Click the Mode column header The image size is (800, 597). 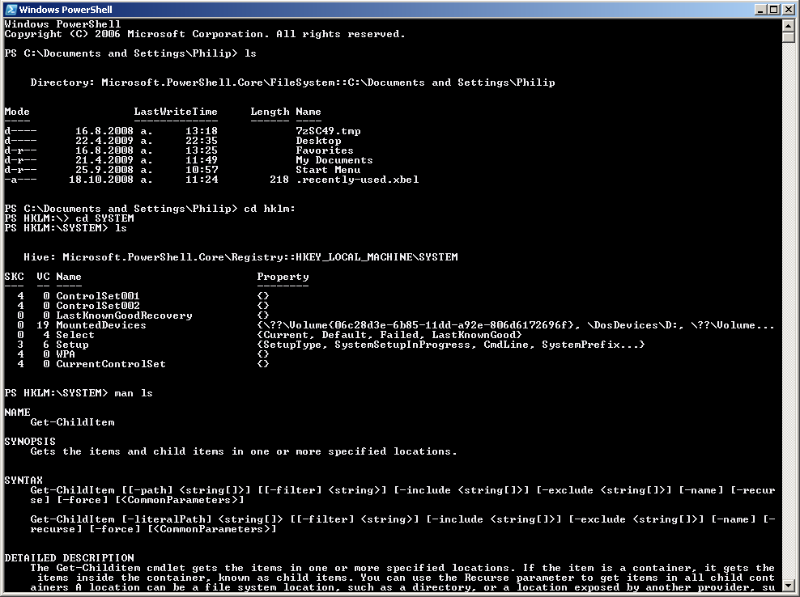click(x=17, y=112)
